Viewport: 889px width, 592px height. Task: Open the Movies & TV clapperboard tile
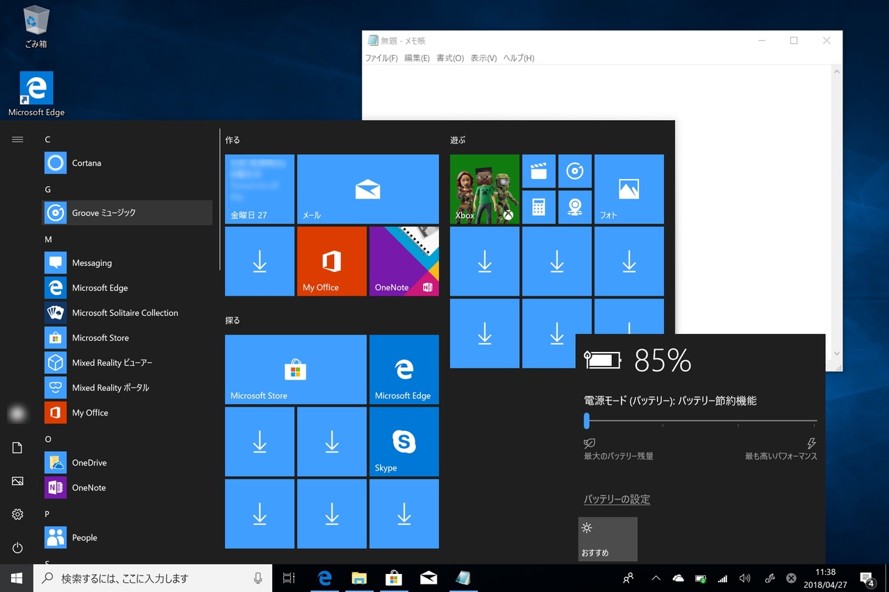pos(539,171)
